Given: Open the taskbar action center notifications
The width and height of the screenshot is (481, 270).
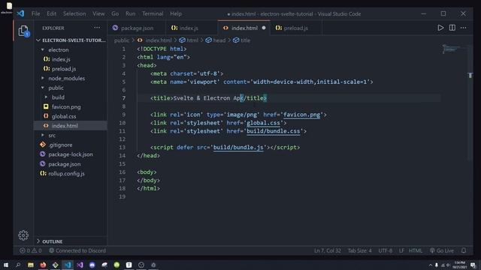Looking at the screenshot, I should point(473,265).
